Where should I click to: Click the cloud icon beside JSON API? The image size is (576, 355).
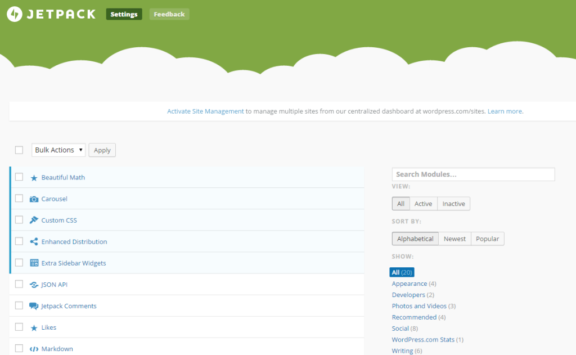(x=34, y=284)
